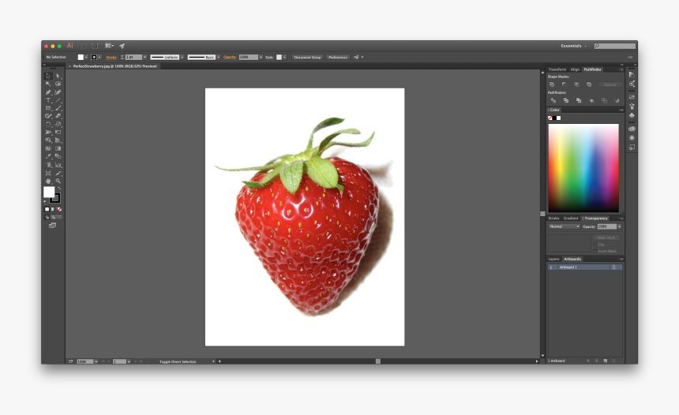
Task: Click the black swatch in Color panel
Action: click(554, 118)
